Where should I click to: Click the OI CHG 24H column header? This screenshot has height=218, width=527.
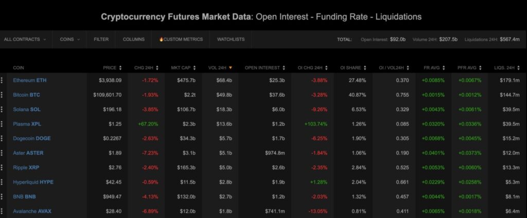(310, 68)
